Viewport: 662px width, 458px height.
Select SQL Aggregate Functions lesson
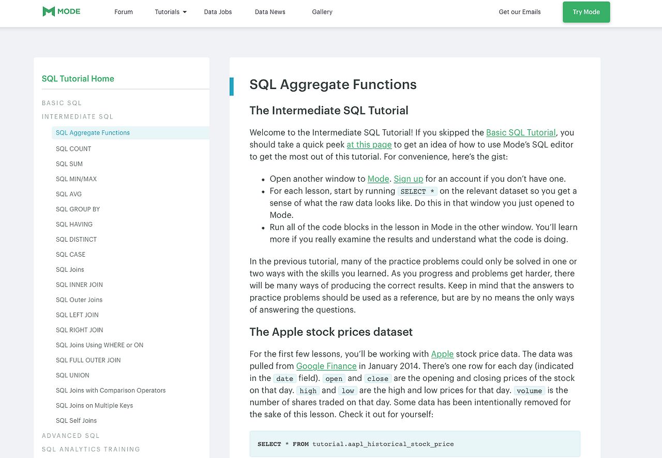130,133
